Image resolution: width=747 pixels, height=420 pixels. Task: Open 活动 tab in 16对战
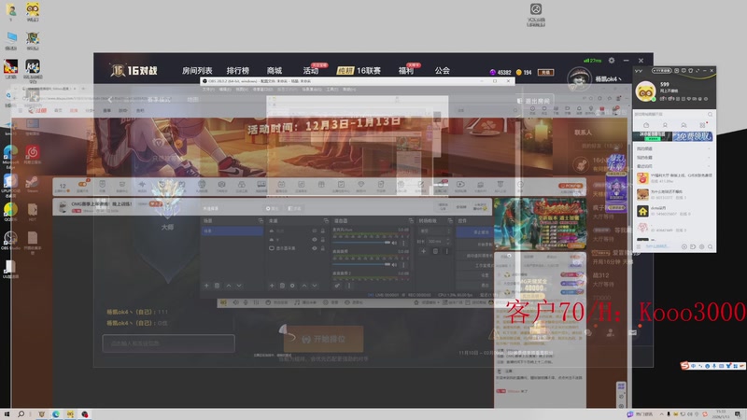click(x=311, y=71)
